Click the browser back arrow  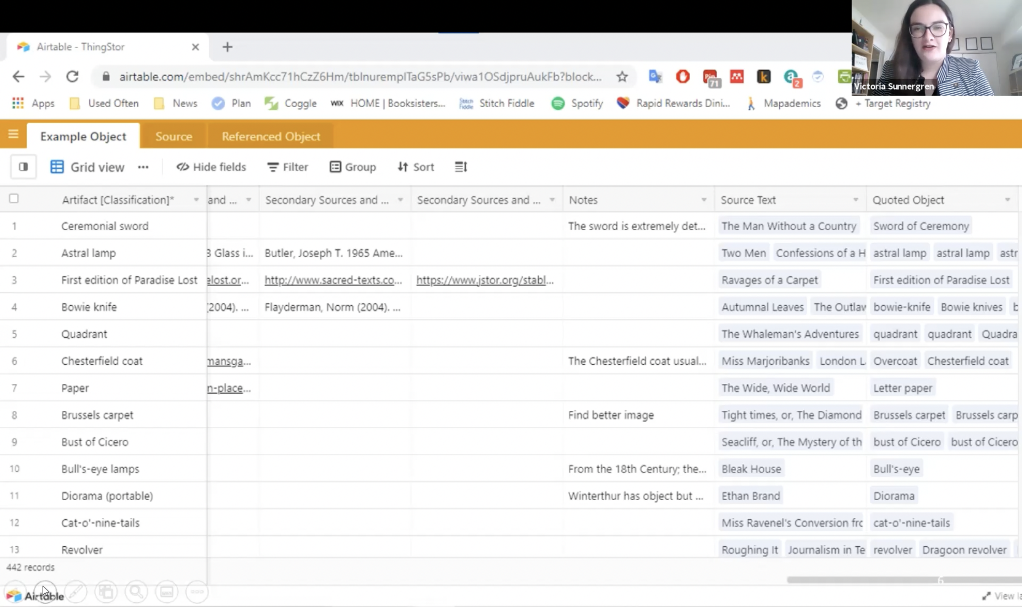coord(18,77)
